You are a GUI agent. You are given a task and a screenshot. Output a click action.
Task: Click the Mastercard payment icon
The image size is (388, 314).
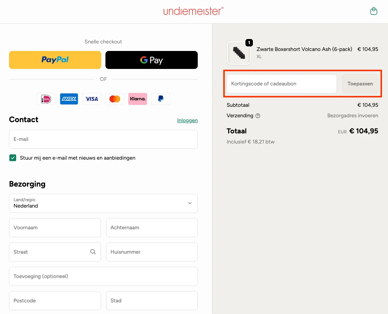[x=115, y=99]
